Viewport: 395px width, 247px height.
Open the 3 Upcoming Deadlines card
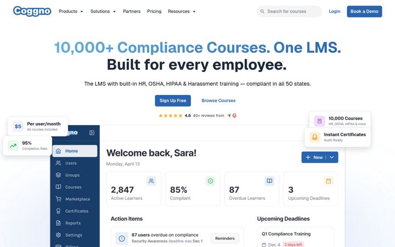(x=311, y=189)
